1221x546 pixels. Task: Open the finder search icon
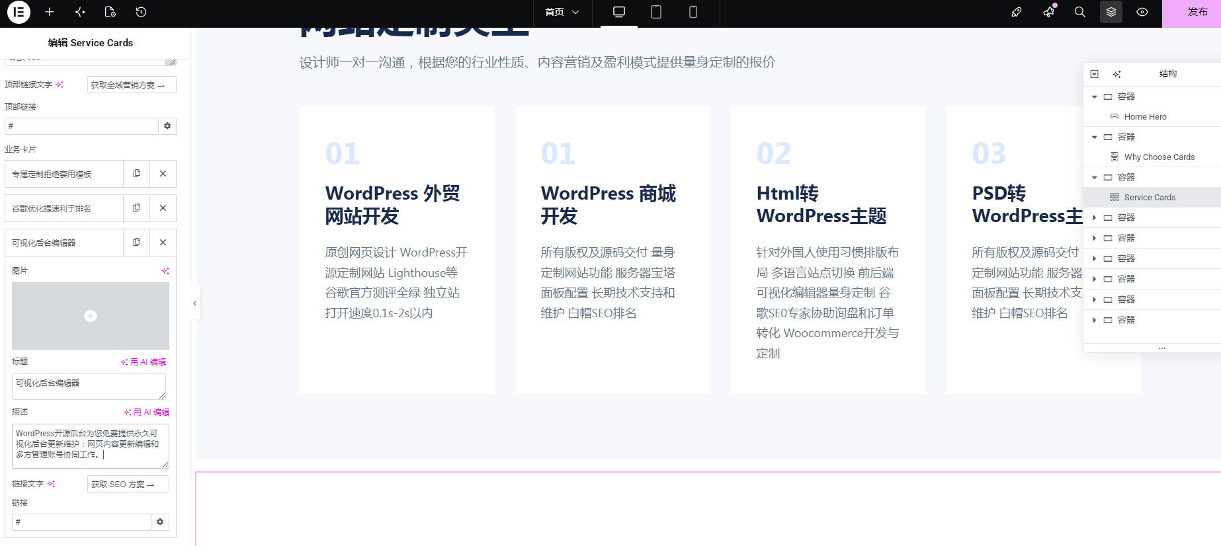pyautogui.click(x=1080, y=12)
